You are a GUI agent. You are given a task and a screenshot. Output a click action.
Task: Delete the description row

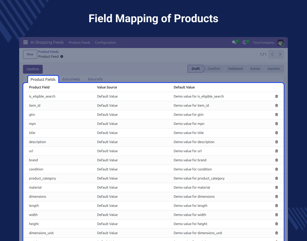(277, 142)
